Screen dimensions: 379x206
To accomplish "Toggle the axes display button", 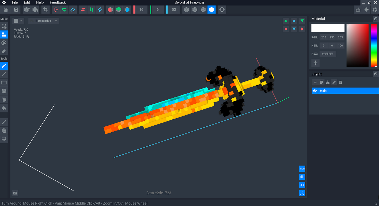I will click(302, 193).
